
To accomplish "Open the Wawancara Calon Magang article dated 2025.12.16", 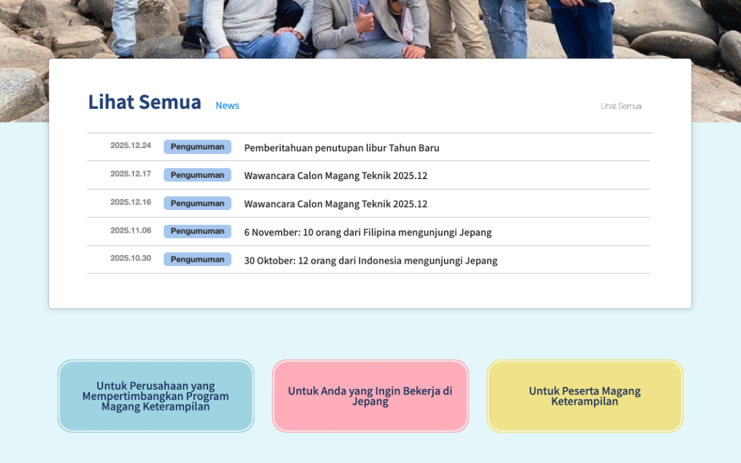I will click(x=335, y=204).
